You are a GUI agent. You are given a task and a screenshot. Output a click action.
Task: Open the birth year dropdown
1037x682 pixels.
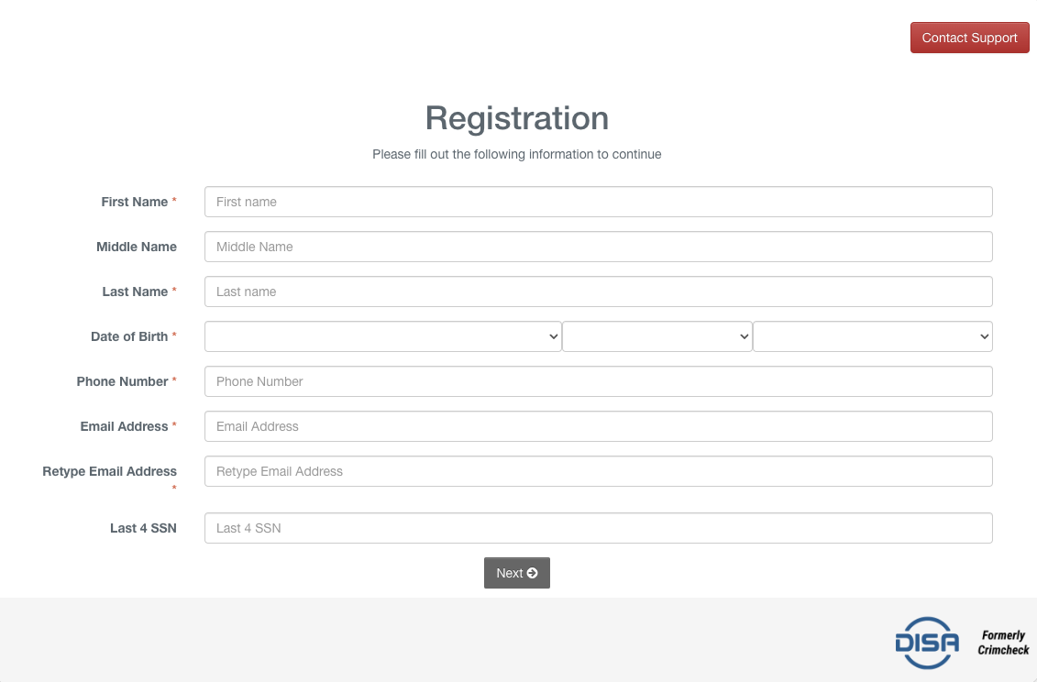(872, 336)
